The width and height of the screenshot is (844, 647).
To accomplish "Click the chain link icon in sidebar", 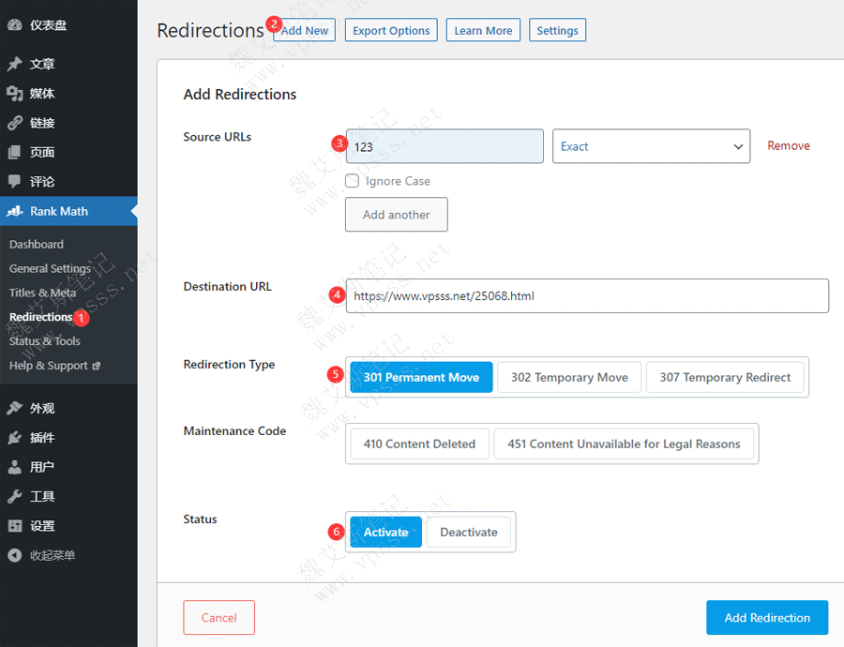I will [14, 123].
